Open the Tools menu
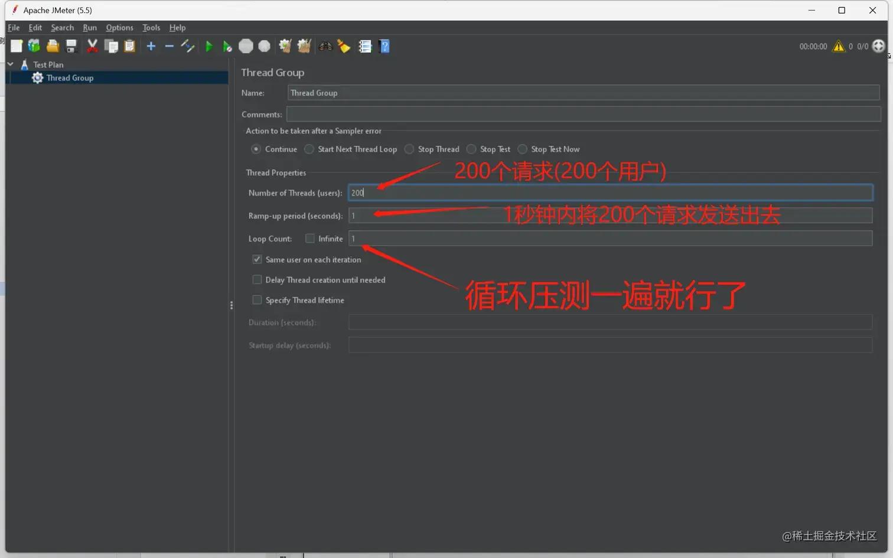 pos(151,28)
